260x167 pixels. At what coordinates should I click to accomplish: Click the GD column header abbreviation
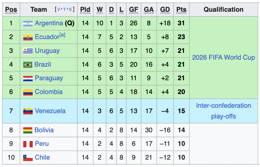point(165,10)
